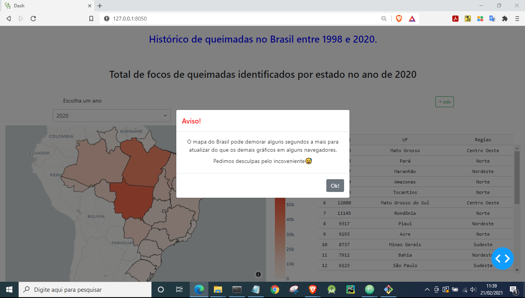Open Google Translate extension

[x=493, y=18]
